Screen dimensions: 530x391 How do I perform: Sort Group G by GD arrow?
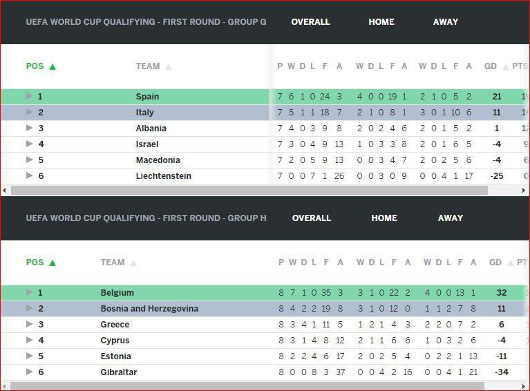[x=505, y=67]
